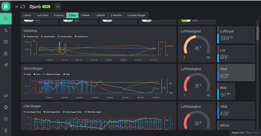Click the 45% Luftfuktighet gauge
Image resolution: width=261 pixels, height=136 pixels.
tap(197, 44)
